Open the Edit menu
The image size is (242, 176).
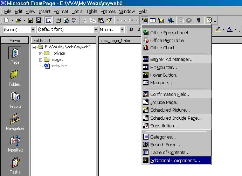(19, 12)
